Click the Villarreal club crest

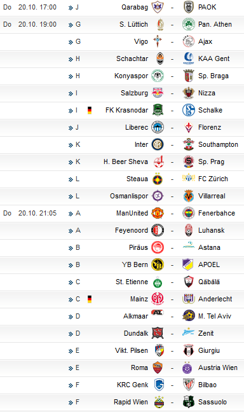(x=188, y=196)
